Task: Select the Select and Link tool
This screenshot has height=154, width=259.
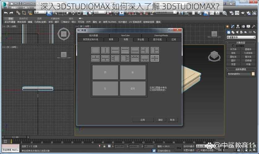Action: 18,13
